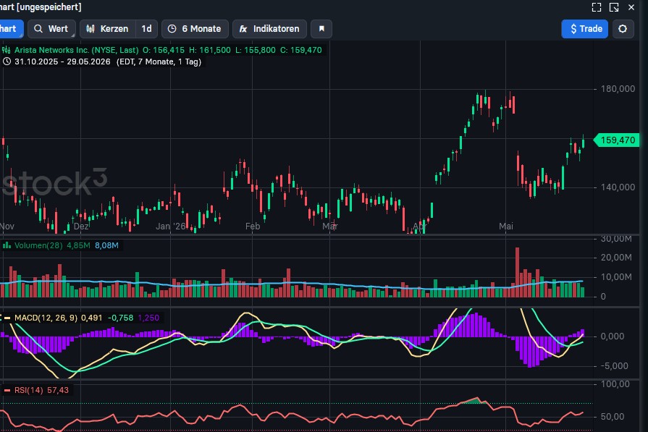Click the 50,00 RSI axis label
Screen dimensions: 648x432
click(613, 416)
